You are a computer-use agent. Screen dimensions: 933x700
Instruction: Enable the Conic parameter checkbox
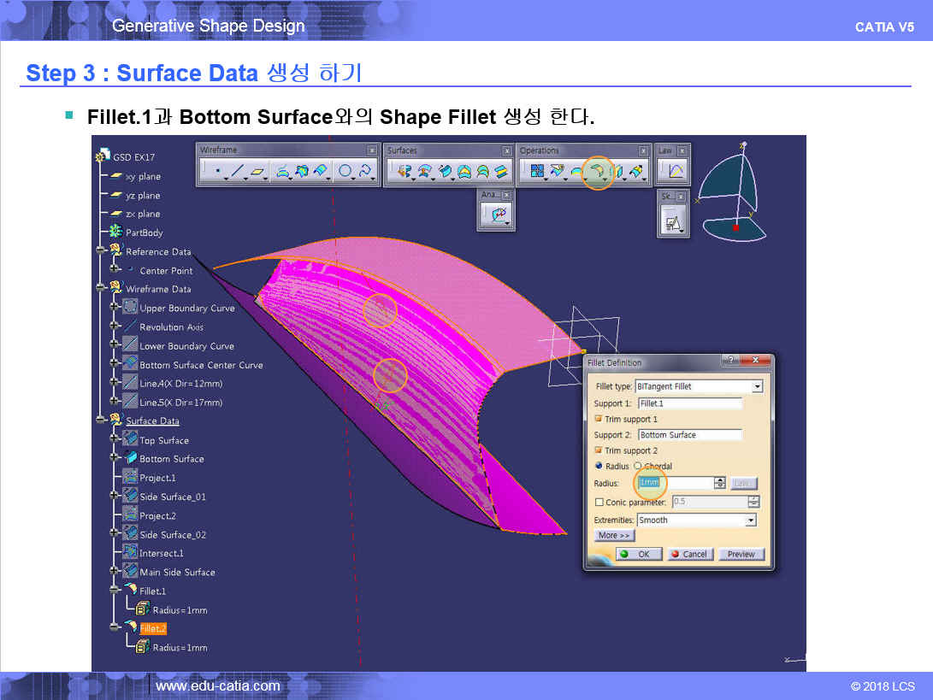(x=599, y=503)
